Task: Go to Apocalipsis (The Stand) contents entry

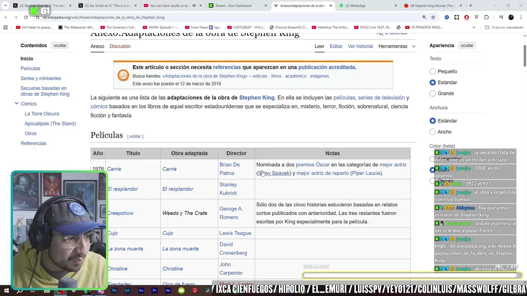Action: [50, 124]
